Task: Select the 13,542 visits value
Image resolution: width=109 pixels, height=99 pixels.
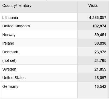Action: 101,86
